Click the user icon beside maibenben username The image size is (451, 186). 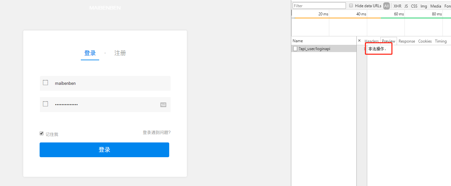(x=45, y=83)
